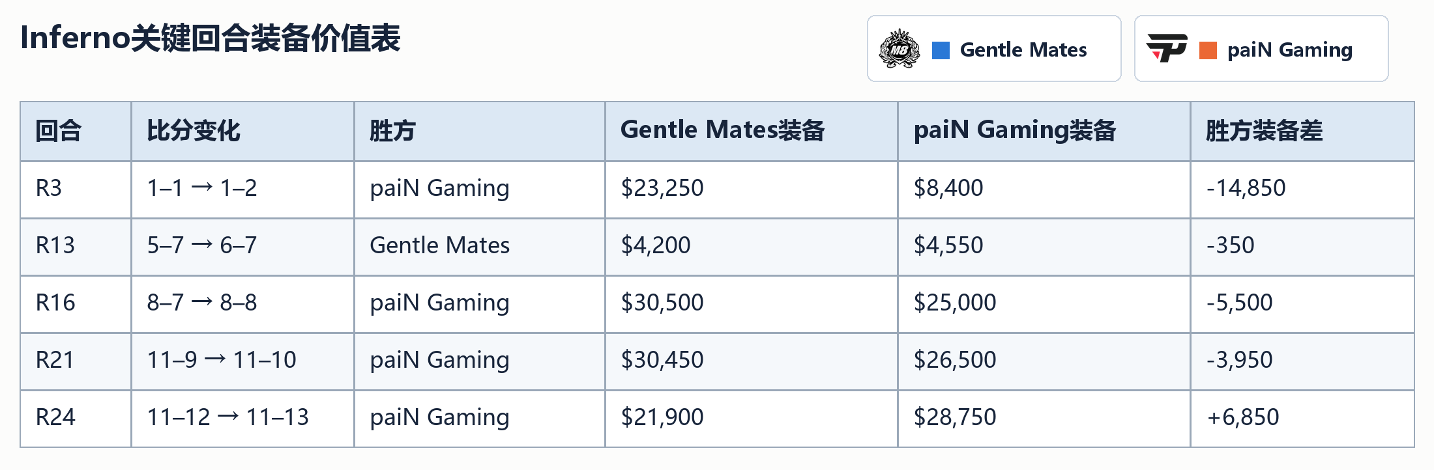Click the blue Gentle Mates color swatch
Image resolution: width=1434 pixels, height=470 pixels.
point(941,50)
